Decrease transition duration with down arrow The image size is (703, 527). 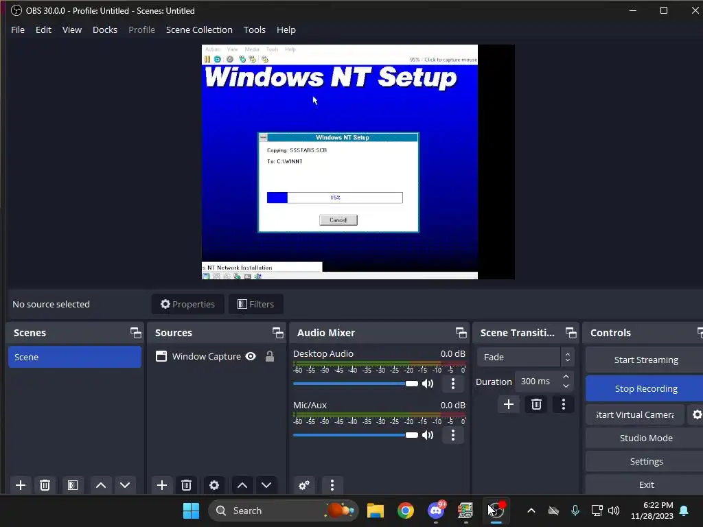point(566,386)
